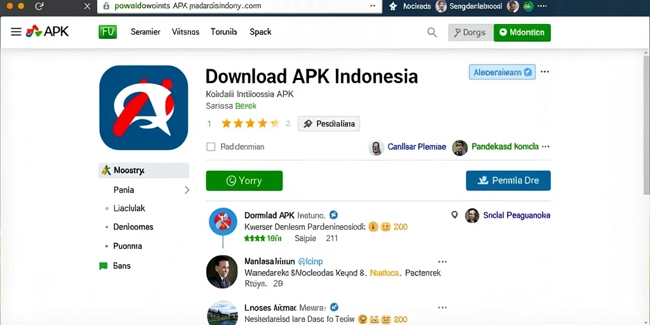Click the large Download APK Indonesia app icon
Image resolution: width=650 pixels, height=325 pixels.
pyautogui.click(x=144, y=108)
